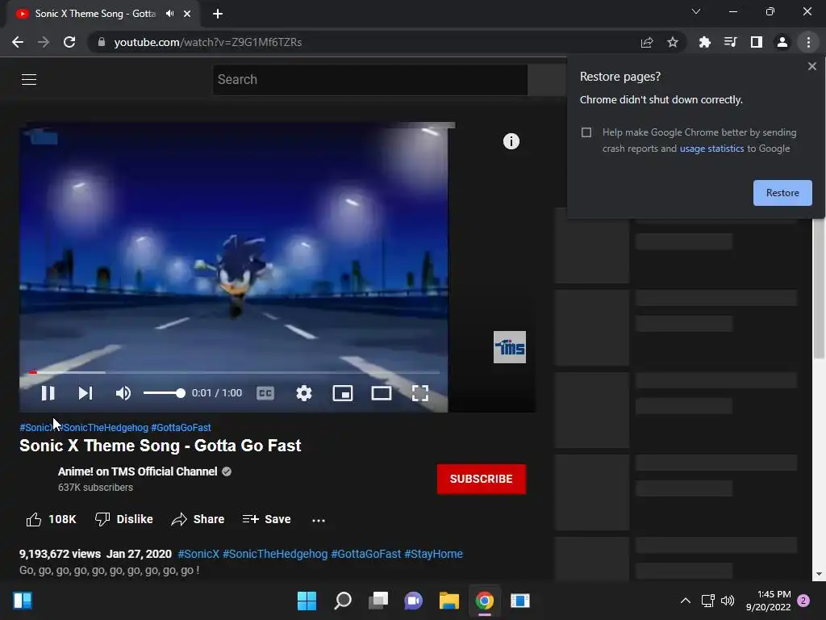Image resolution: width=826 pixels, height=620 pixels.
Task: Close the Sonic X tab
Action: (187, 14)
